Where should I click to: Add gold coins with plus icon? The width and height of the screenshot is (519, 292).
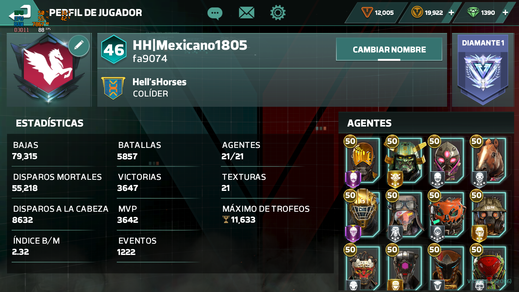(x=451, y=13)
